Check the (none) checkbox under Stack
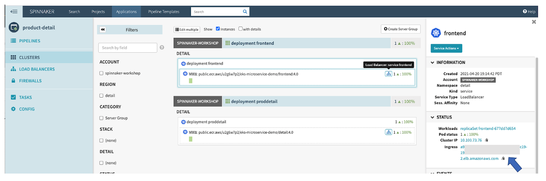 click(101, 140)
